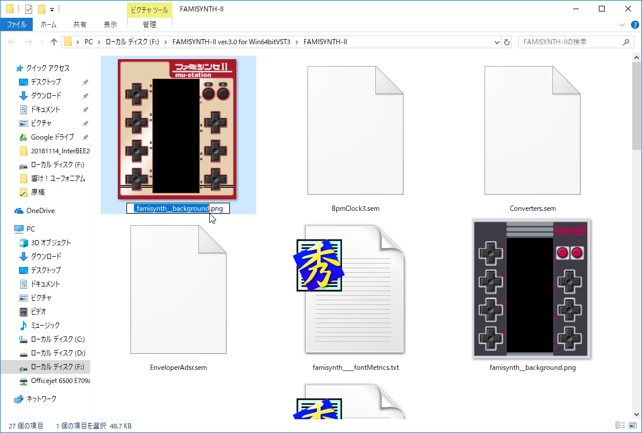Screen dimensions: 642x433
Task: Expand chevron after FAMISYNTH-II ver.3.0 breadcrumb
Action: 297,42
